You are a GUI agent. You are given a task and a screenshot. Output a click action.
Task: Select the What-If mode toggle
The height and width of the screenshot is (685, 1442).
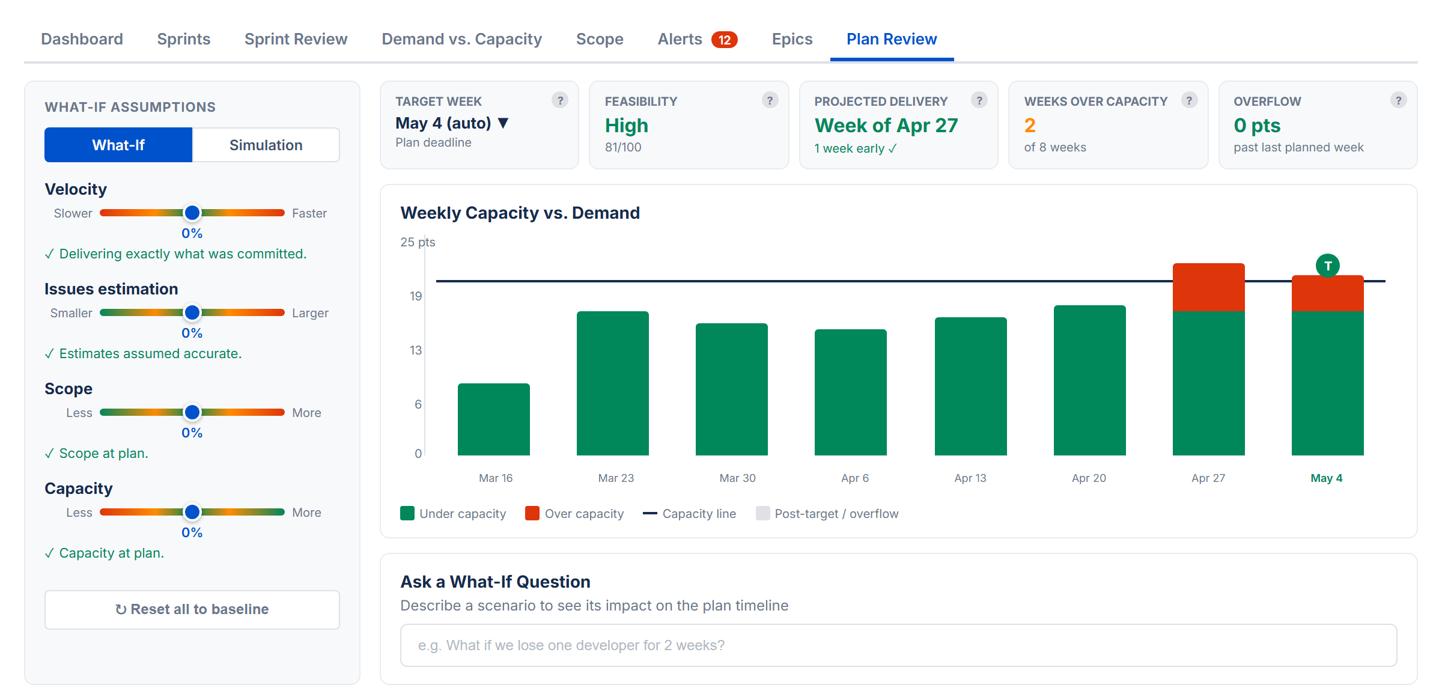click(118, 144)
